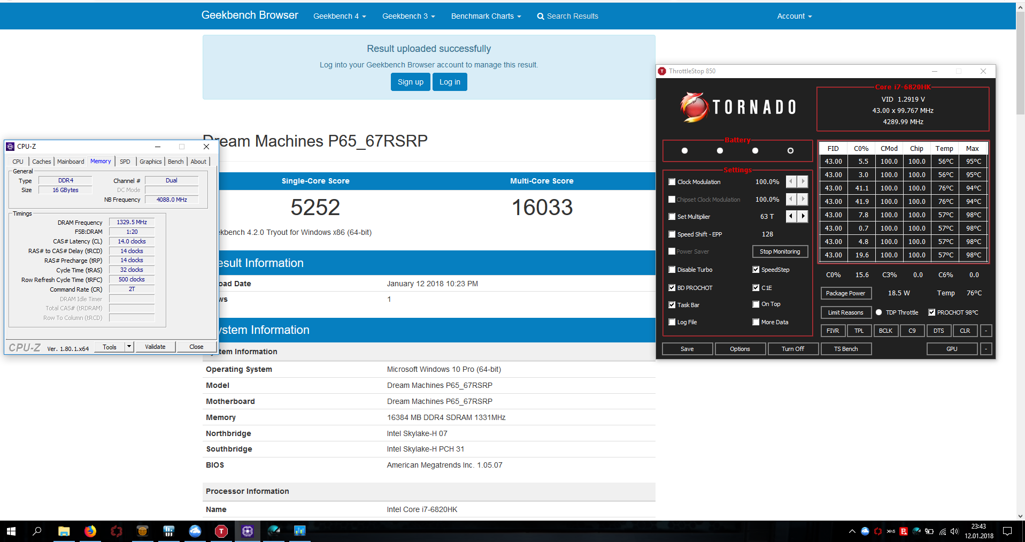Click the teal sphere app on taskbar

(x=274, y=531)
